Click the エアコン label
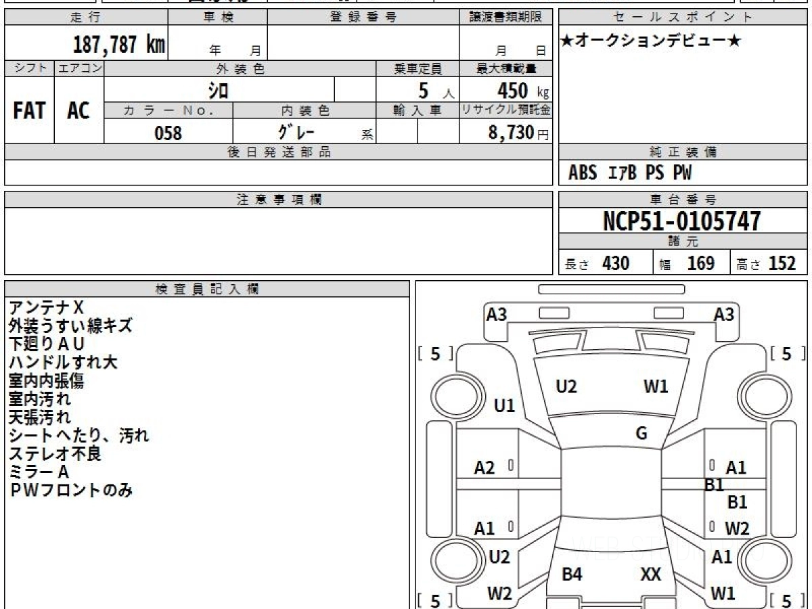 click(79, 68)
